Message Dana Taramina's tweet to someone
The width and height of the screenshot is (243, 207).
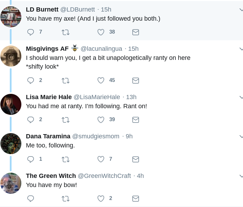click(x=136, y=159)
